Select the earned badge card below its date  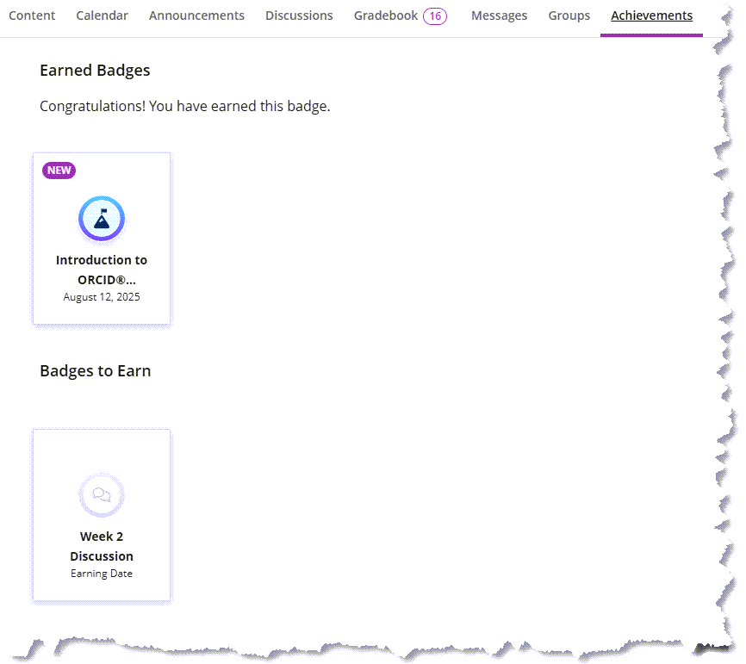pos(102,314)
